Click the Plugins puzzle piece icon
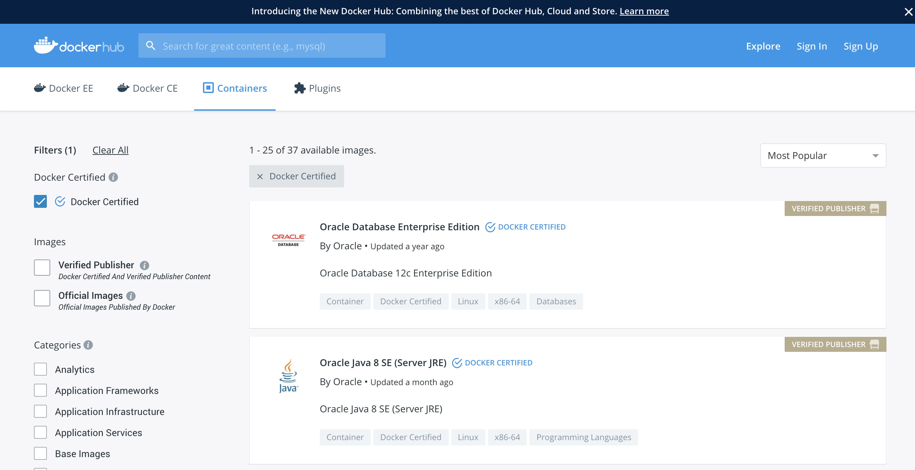Image resolution: width=915 pixels, height=470 pixels. click(x=300, y=88)
